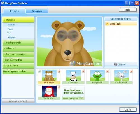
Task: Delete the Bear Mask thumbnail with red X
Action: tap(59, 71)
